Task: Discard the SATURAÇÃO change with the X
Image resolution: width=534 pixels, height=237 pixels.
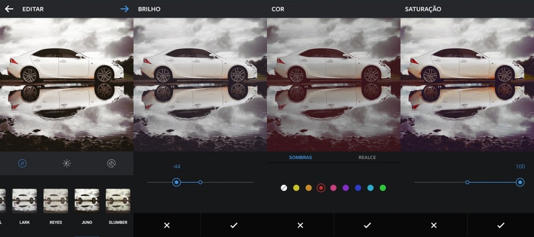Action: 434,225
